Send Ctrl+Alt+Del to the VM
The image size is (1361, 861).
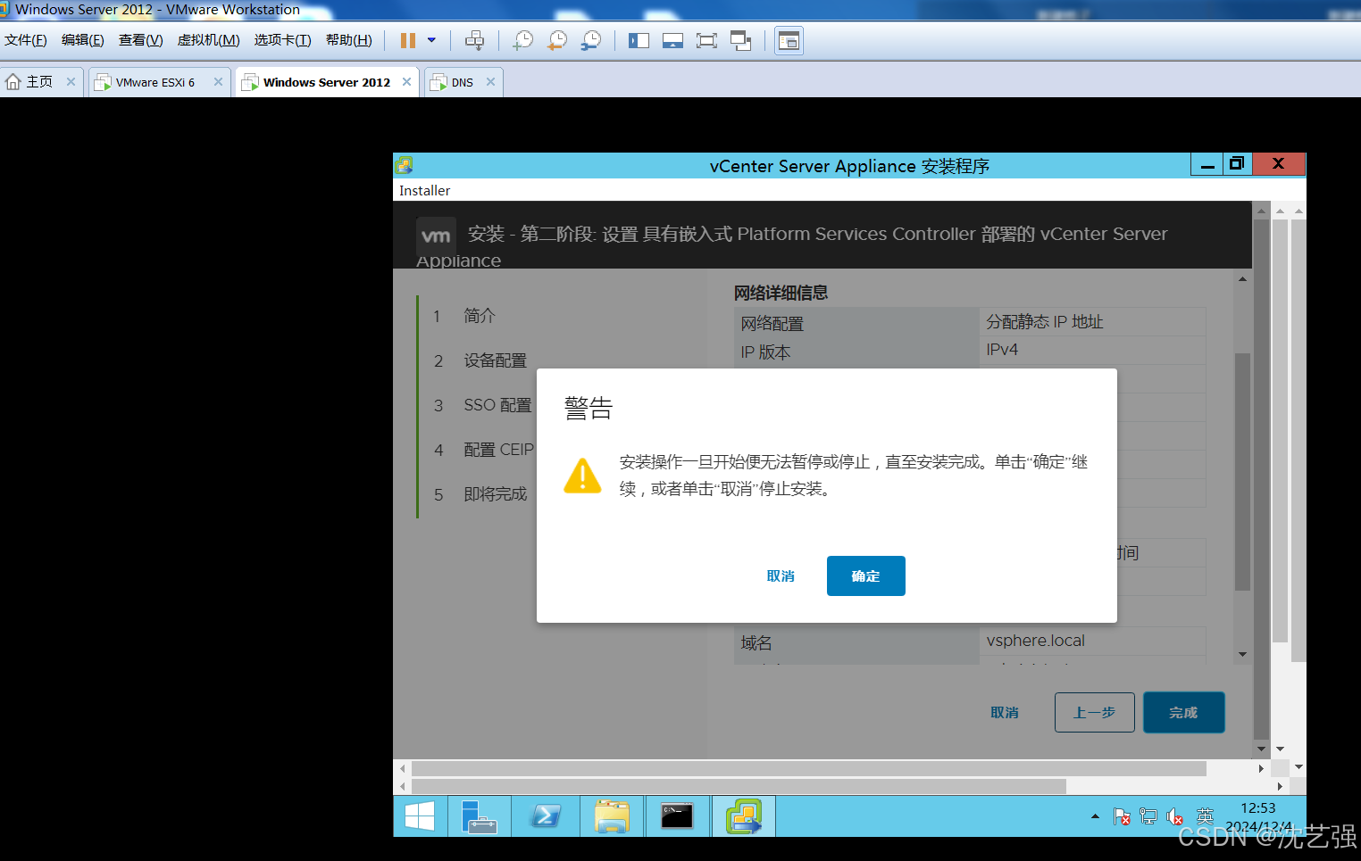(x=475, y=40)
